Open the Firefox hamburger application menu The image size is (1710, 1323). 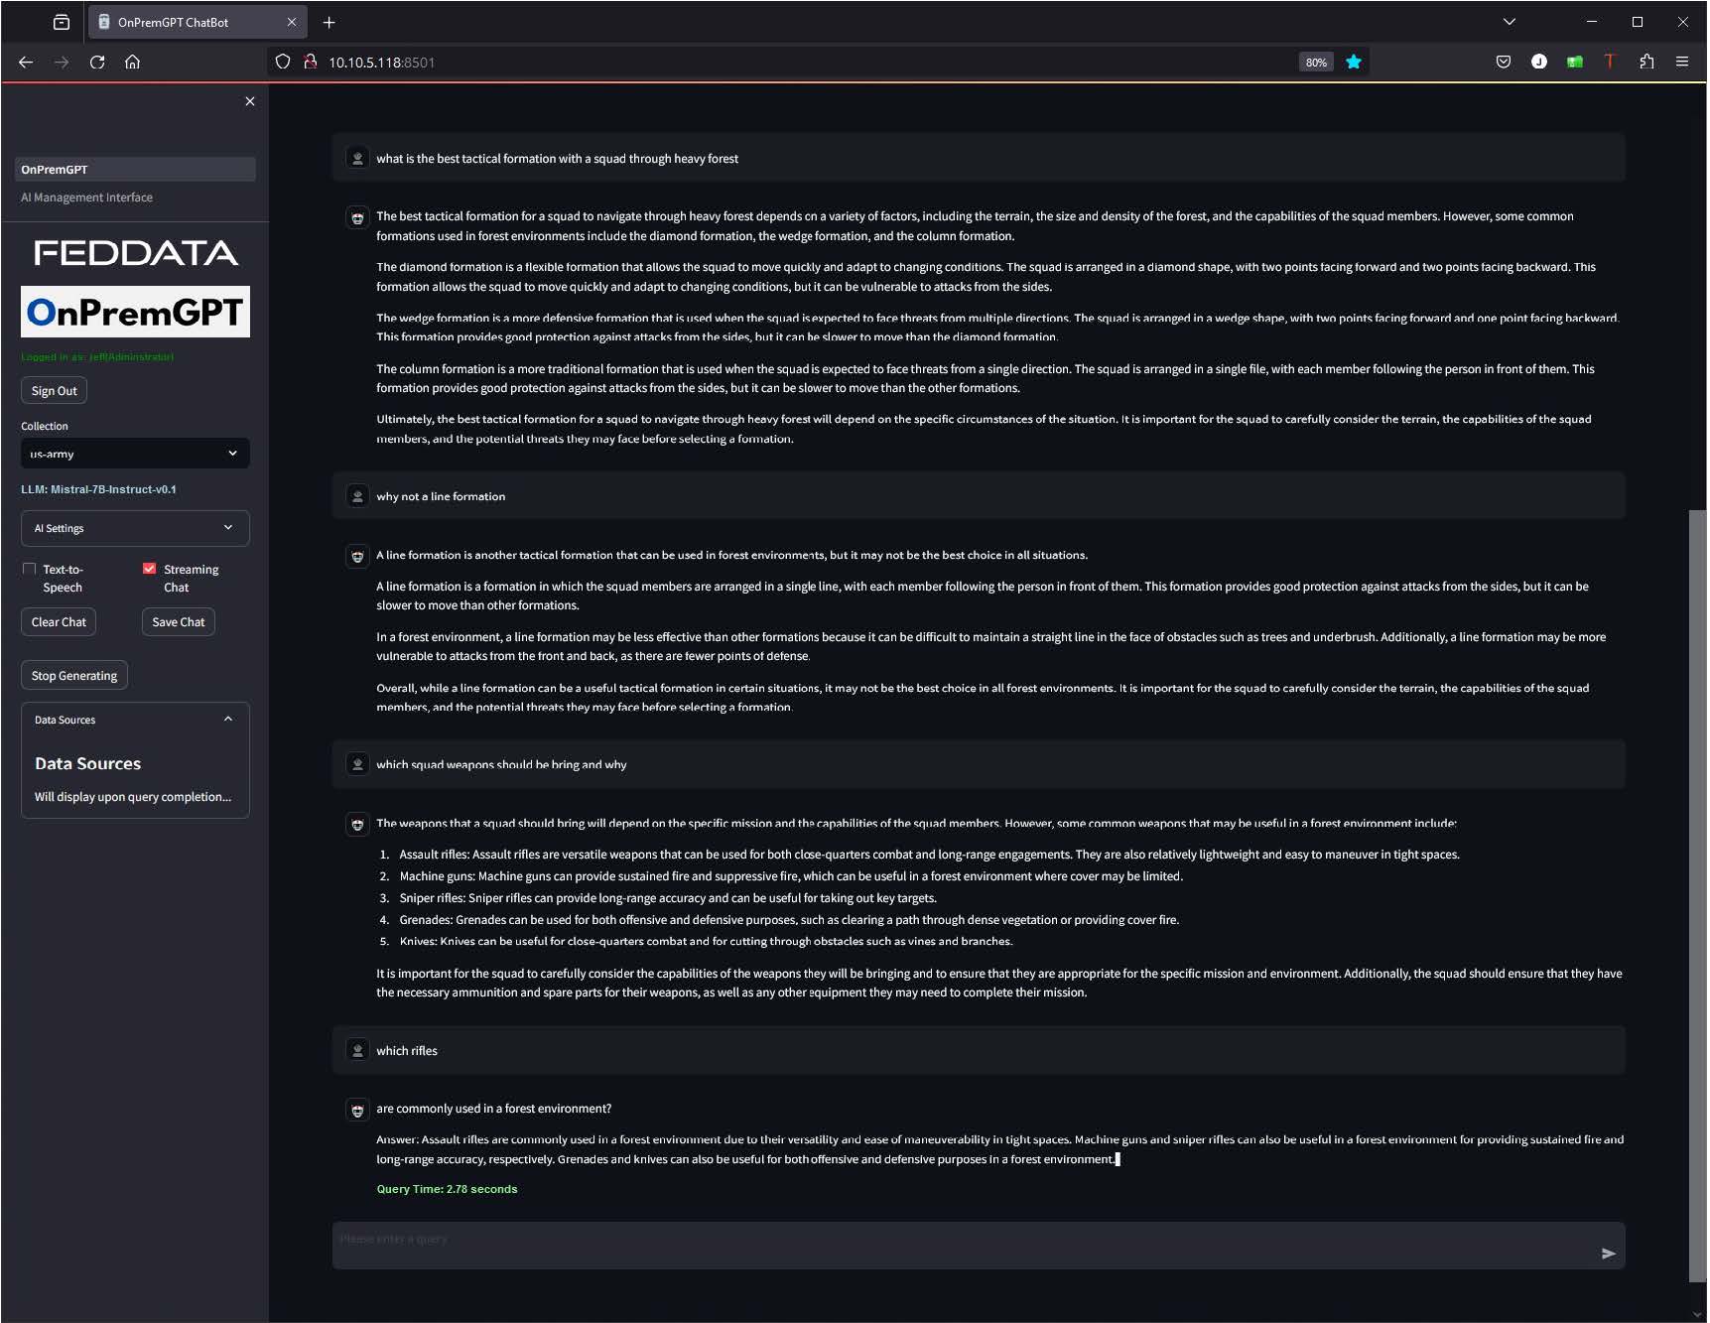click(x=1681, y=62)
